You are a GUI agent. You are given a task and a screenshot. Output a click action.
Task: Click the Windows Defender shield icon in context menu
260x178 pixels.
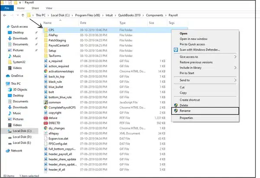tap(176, 49)
